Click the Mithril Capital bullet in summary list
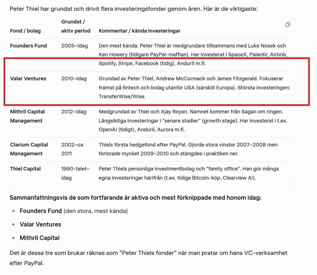Viewport: 317px width, 275px height. 40,238
